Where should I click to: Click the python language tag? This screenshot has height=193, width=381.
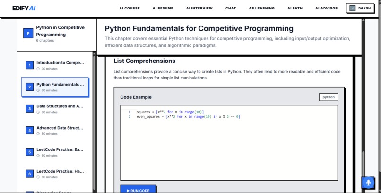(328, 97)
